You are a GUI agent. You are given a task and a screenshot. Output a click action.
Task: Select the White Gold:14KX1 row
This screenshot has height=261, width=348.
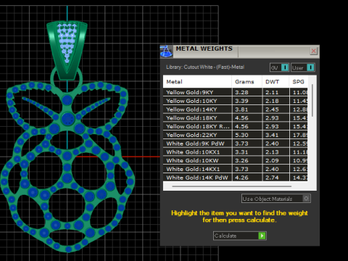click(236, 169)
